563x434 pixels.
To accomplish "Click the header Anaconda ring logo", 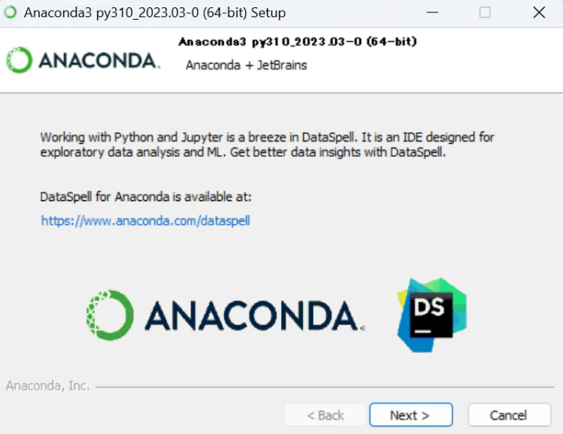I will pos(19,60).
